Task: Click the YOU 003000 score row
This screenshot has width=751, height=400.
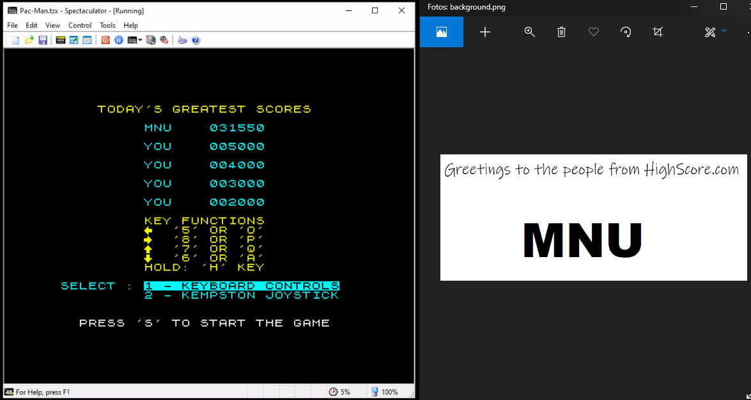Action: pos(205,184)
